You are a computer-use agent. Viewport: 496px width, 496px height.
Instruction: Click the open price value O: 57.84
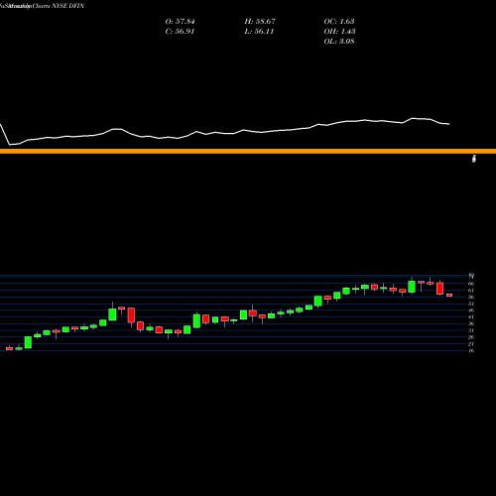(180, 22)
